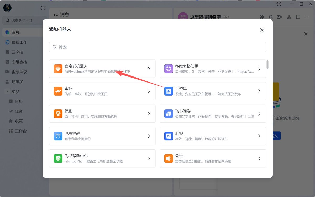
Task: Click the 假勤 location icon
Action: click(58, 114)
